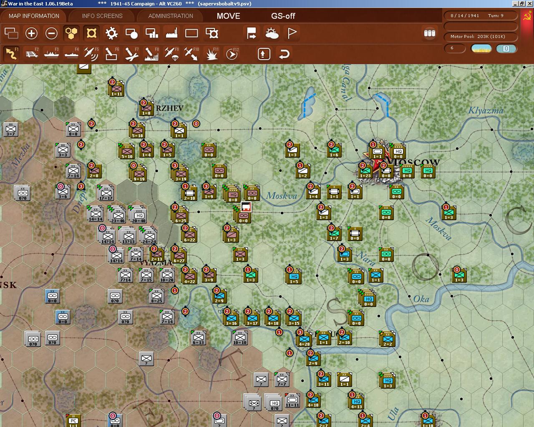The image size is (534, 427).
Task: Toggle the hex grid display icon
Action: click(71, 33)
